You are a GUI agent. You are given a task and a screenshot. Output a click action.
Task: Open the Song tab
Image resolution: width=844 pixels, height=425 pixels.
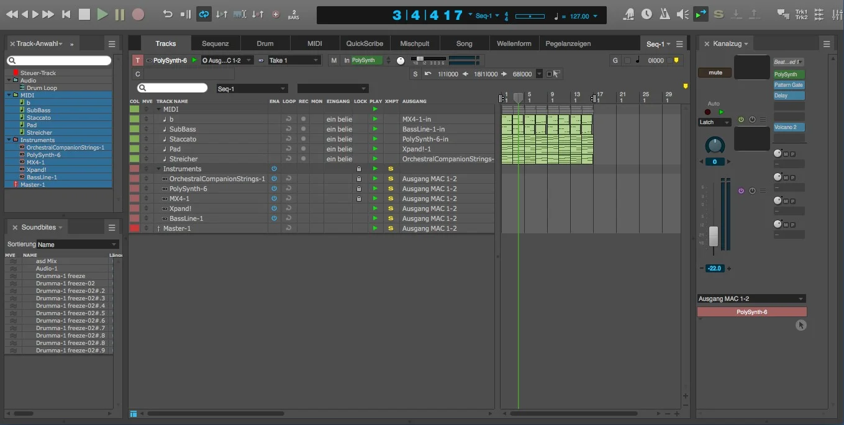(x=464, y=43)
